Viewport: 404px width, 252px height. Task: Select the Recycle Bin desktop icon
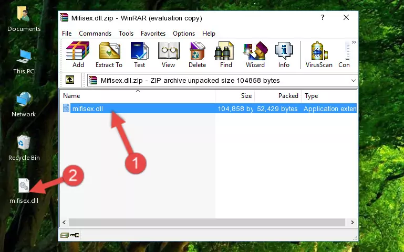pos(24,148)
